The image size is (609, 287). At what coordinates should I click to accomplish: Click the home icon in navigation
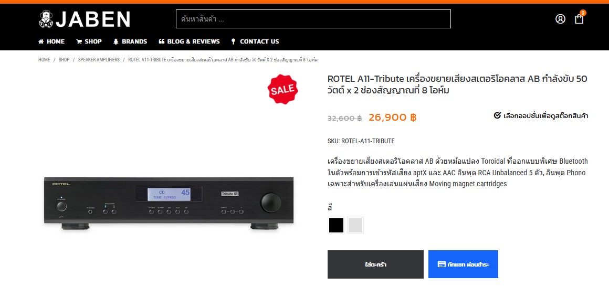(x=41, y=41)
